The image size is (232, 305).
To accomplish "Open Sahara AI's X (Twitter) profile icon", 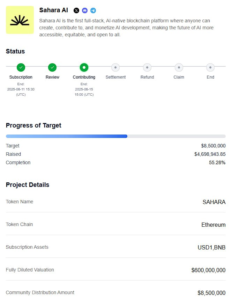I will coord(76,10).
